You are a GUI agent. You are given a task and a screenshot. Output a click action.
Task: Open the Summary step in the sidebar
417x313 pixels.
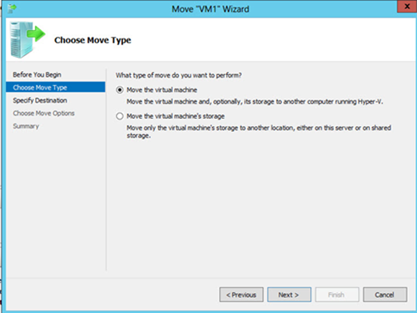pyautogui.click(x=26, y=126)
